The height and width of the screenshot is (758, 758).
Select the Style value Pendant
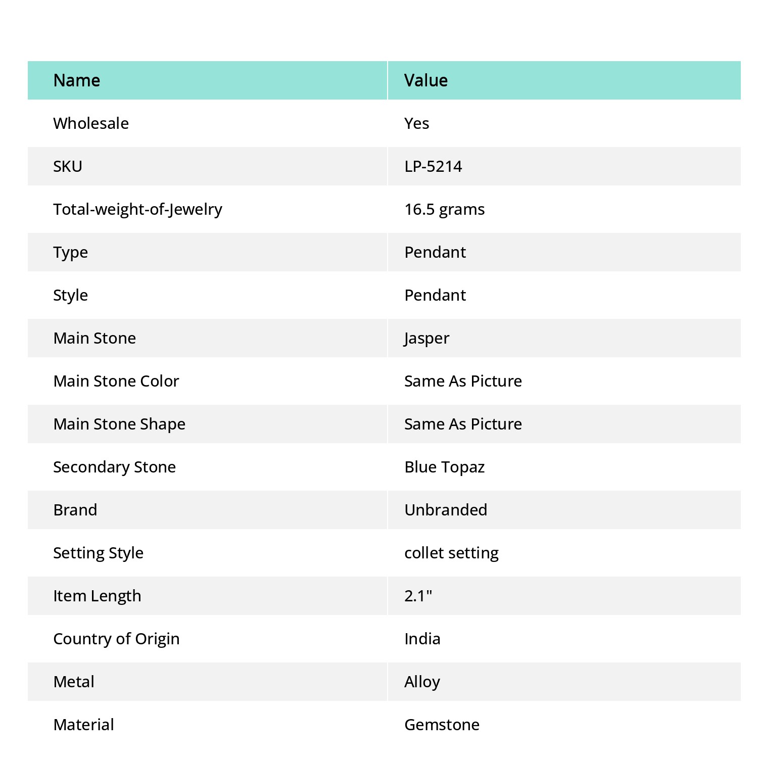(x=435, y=295)
